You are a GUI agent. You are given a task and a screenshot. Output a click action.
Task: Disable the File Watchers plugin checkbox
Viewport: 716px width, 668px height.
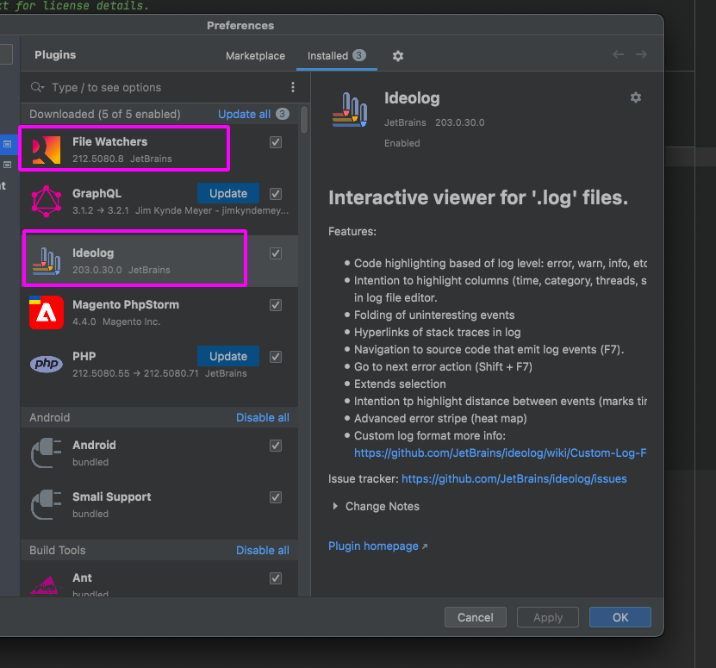pyautogui.click(x=276, y=142)
